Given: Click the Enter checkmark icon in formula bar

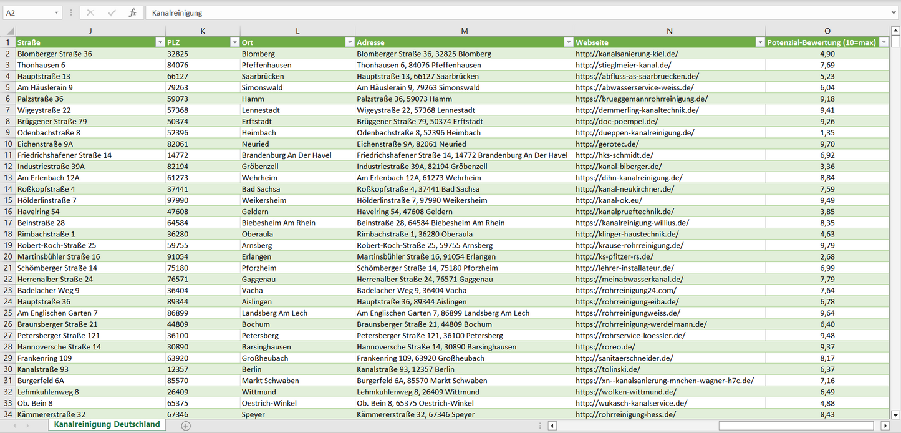Looking at the screenshot, I should tap(112, 12).
